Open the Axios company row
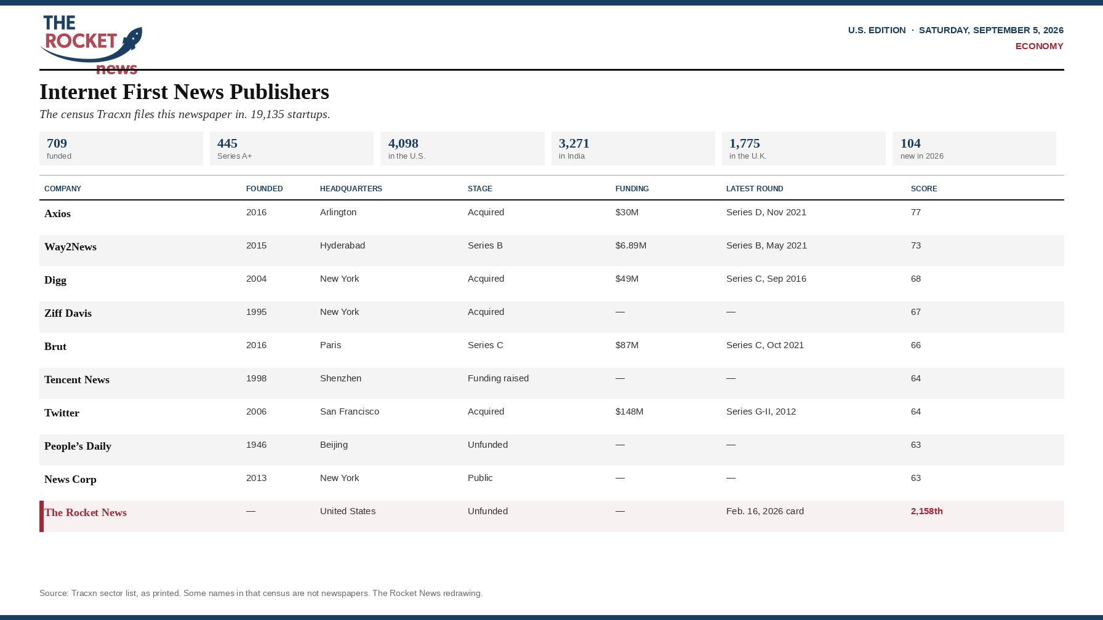 (x=551, y=217)
